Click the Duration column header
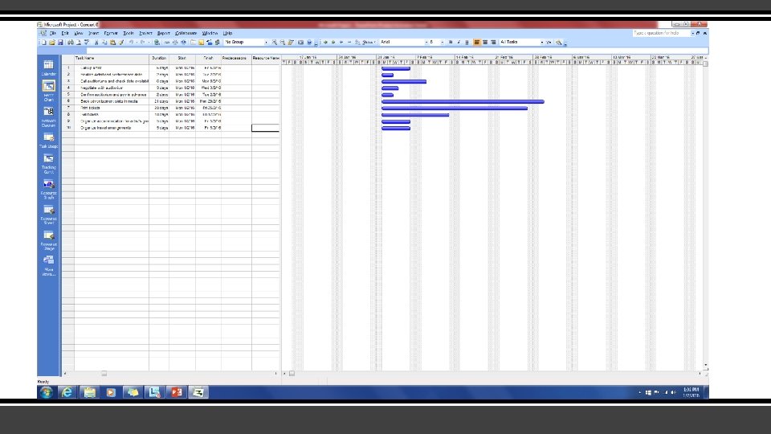This screenshot has width=771, height=434. tap(159, 58)
